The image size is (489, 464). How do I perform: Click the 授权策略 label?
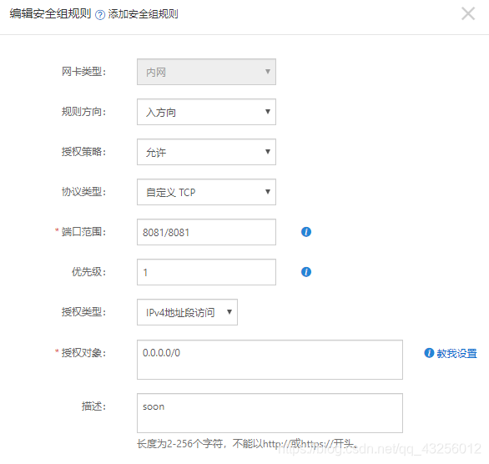[83, 152]
